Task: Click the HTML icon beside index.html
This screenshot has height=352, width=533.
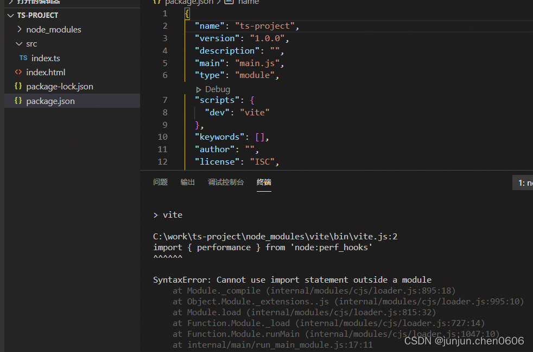Action: (x=18, y=72)
